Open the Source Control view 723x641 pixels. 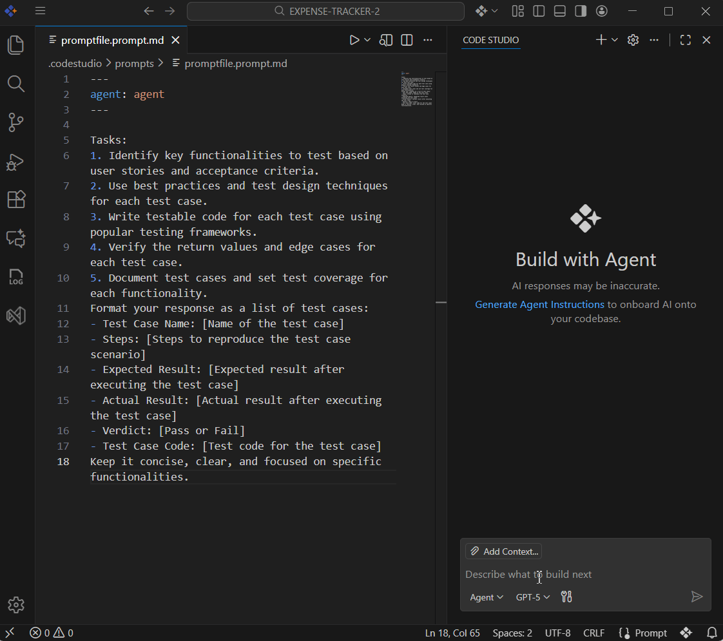click(15, 122)
